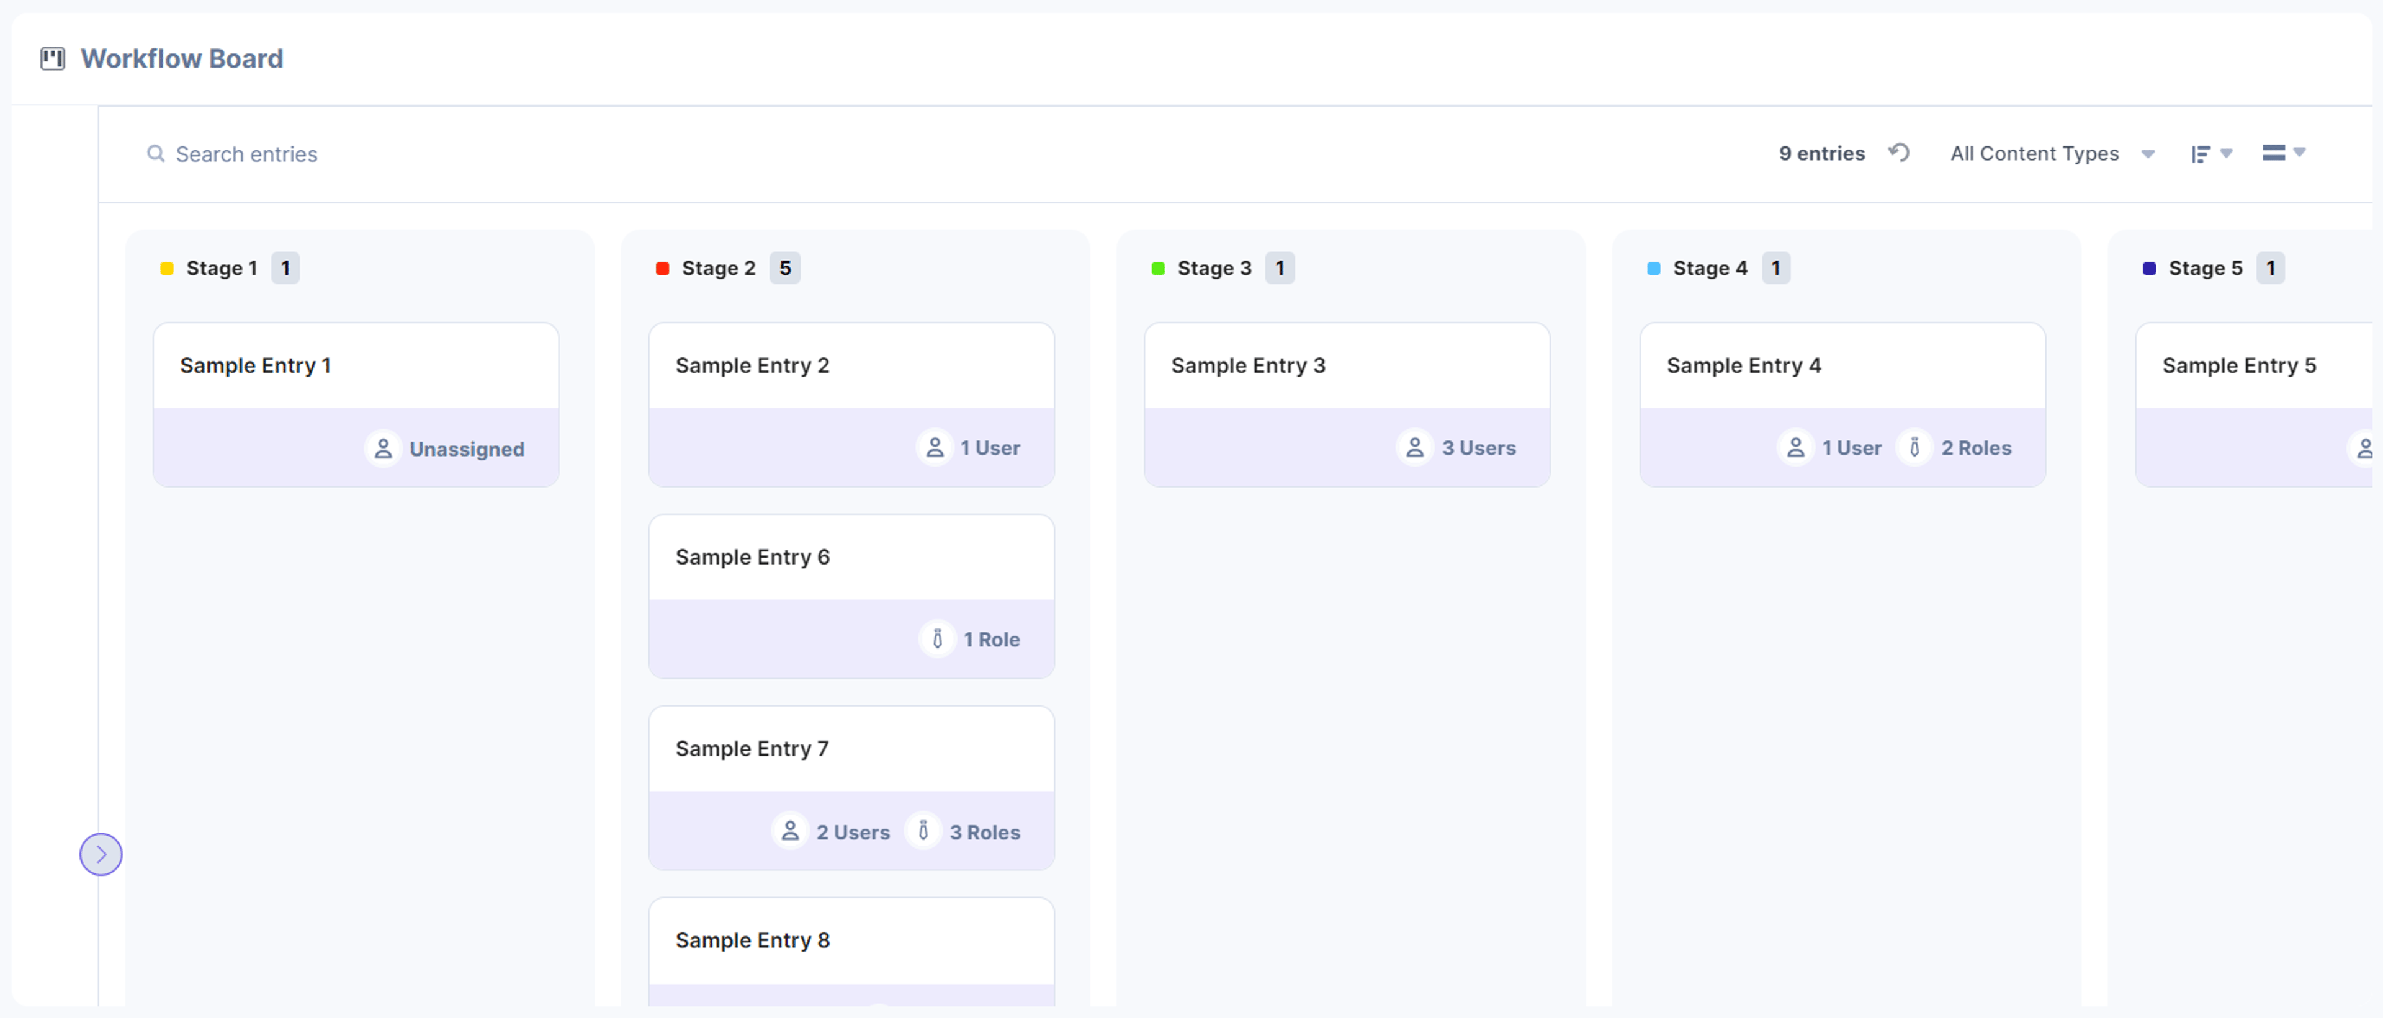2383x1018 pixels.
Task: Click the Stage 1 column header
Action: pyautogui.click(x=221, y=268)
